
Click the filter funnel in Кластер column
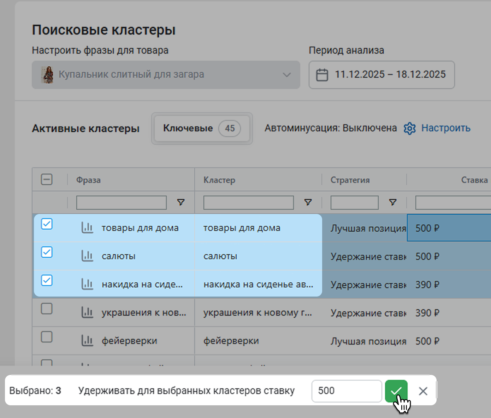308,202
